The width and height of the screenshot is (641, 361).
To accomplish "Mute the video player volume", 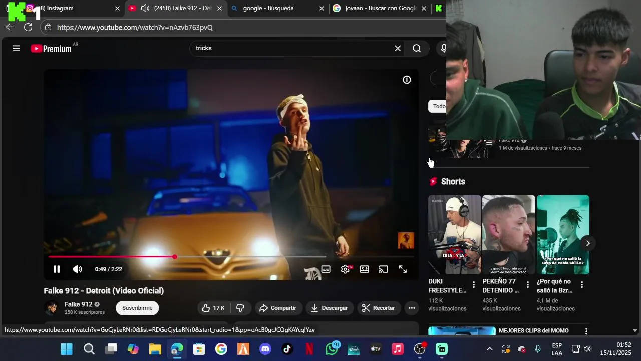I will click(x=77, y=269).
